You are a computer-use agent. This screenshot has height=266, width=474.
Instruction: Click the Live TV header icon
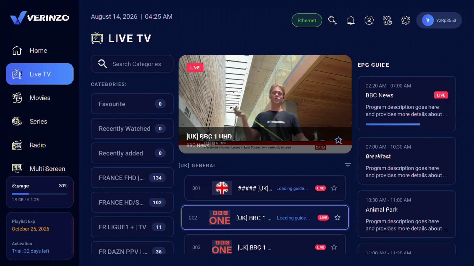pyautogui.click(x=97, y=38)
